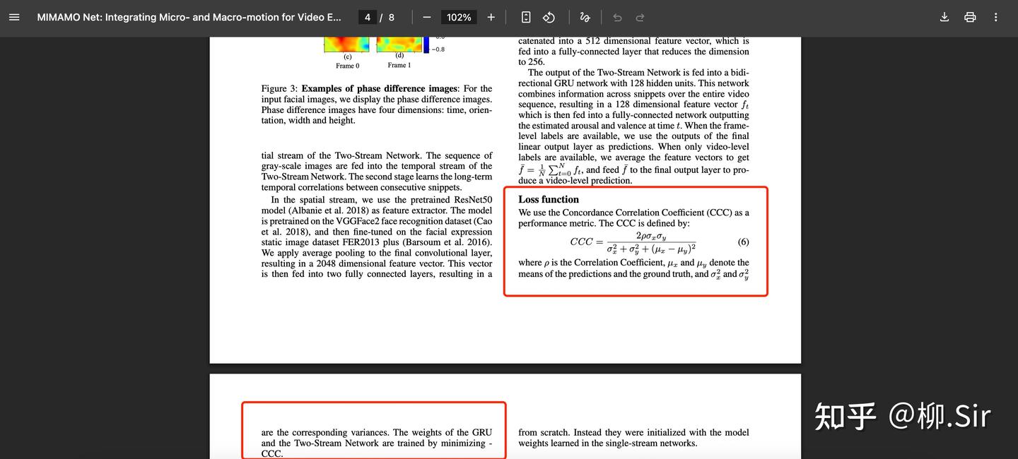Click the total page count '8'
Screen dimensions: 1018x459
pos(392,17)
